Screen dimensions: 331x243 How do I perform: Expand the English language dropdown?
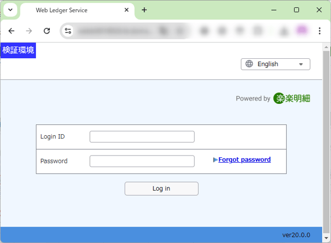tap(275, 64)
